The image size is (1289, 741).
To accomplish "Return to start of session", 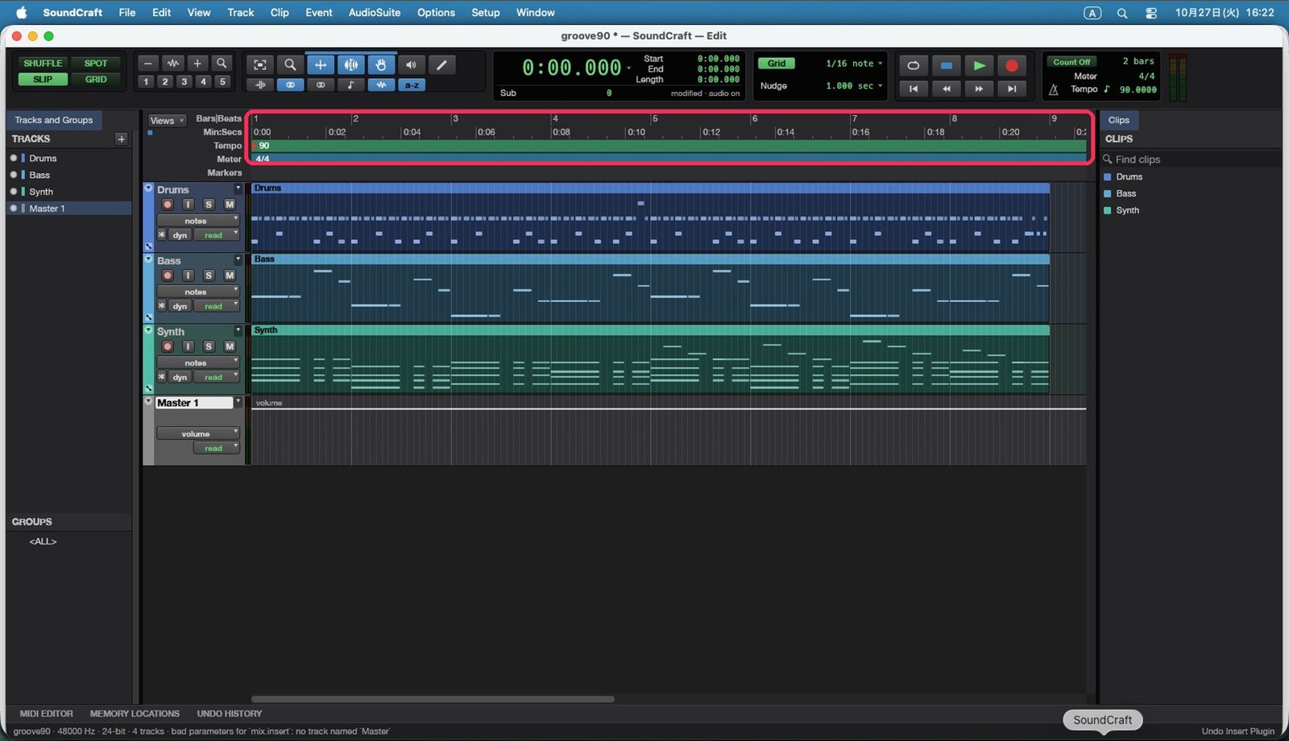I will tap(914, 89).
